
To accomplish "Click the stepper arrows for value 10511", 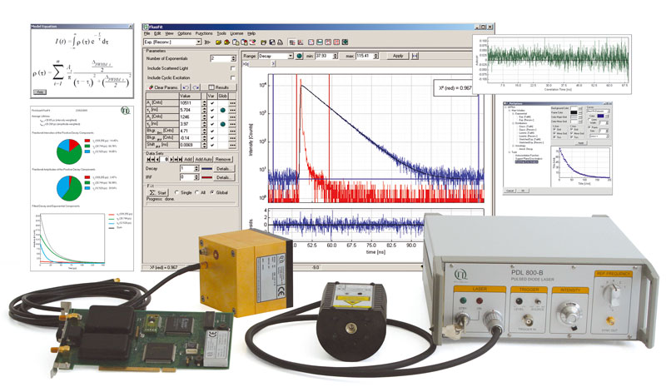I will 204,103.
